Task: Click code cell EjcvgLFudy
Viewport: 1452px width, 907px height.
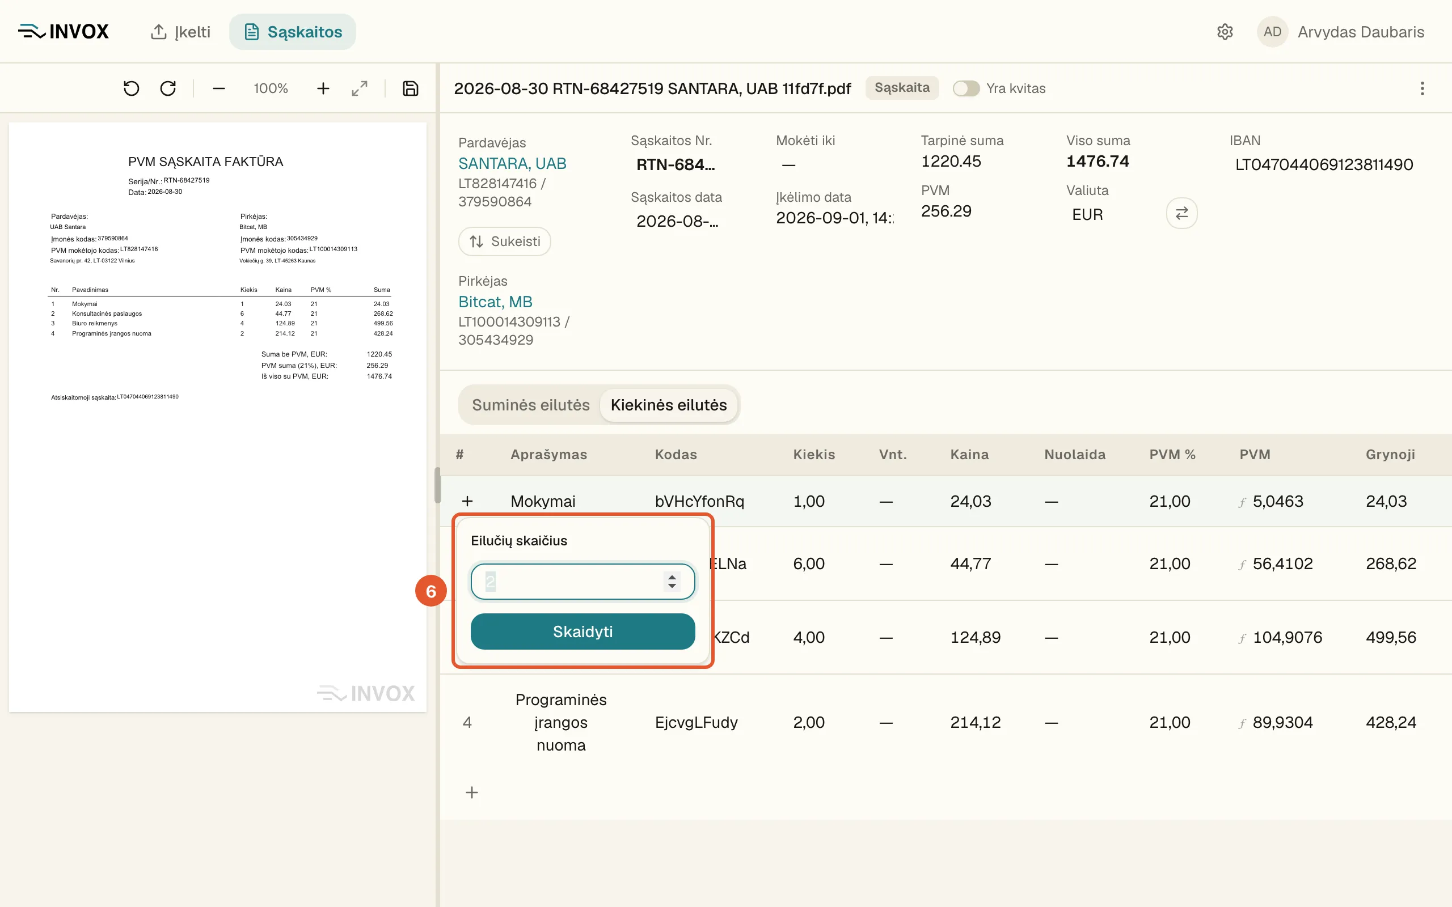Action: coord(697,722)
